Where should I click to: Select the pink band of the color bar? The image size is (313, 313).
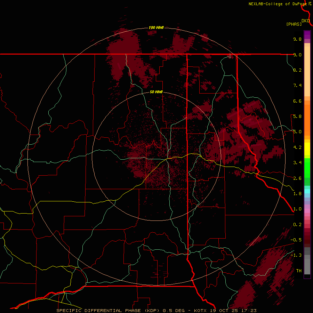click(x=307, y=211)
